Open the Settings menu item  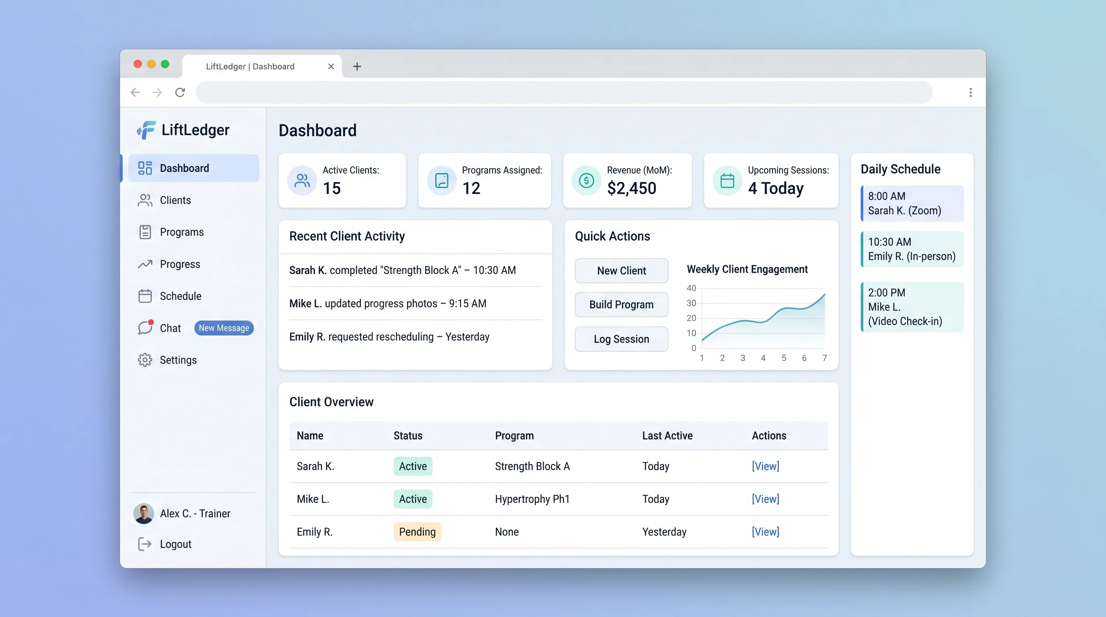194,360
